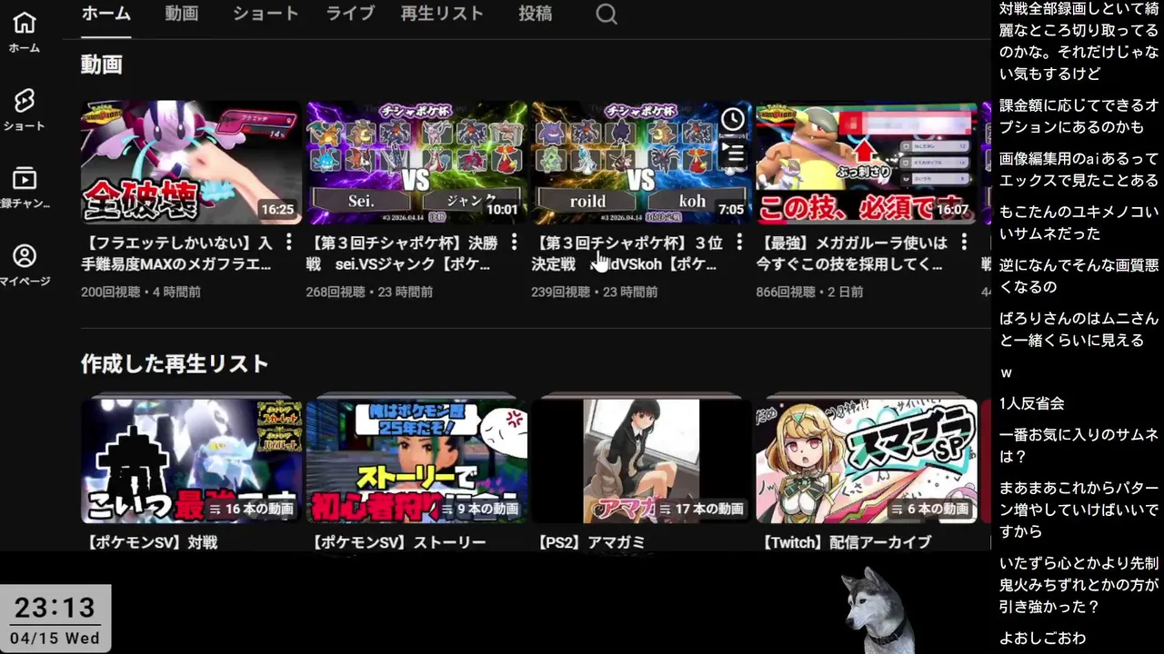Click playlist title 【ポケモンSV】対戦
This screenshot has width=1164, height=654.
(x=149, y=542)
